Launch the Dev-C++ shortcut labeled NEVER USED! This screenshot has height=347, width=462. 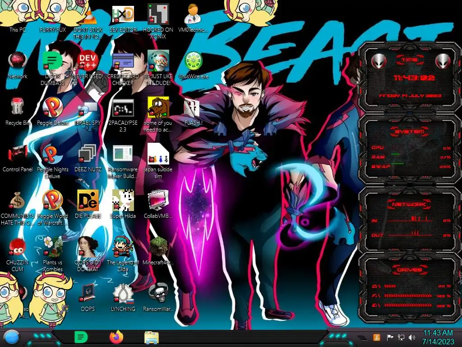click(88, 65)
